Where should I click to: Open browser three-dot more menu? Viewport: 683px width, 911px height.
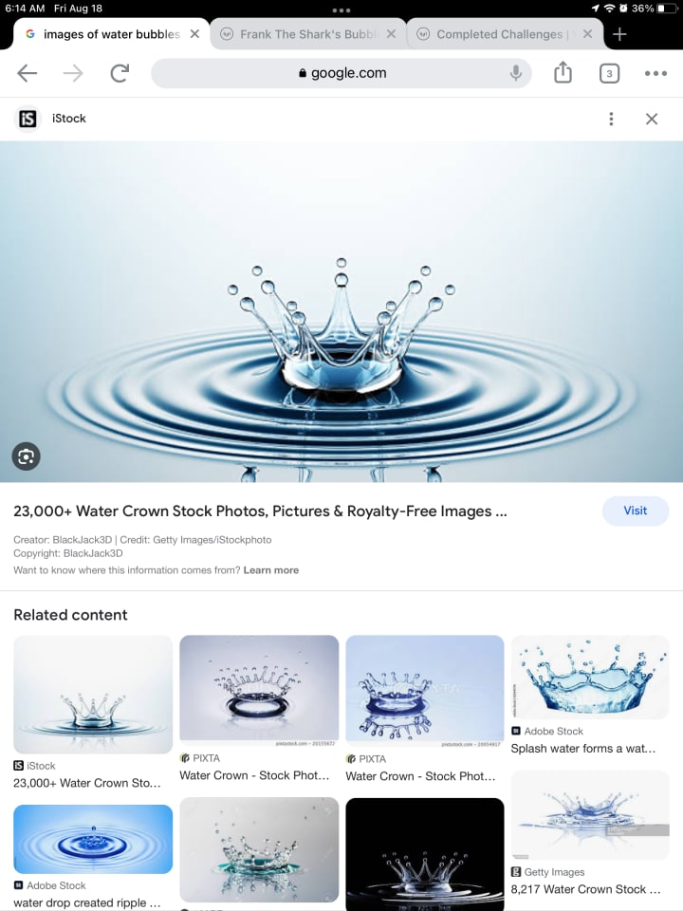[655, 73]
